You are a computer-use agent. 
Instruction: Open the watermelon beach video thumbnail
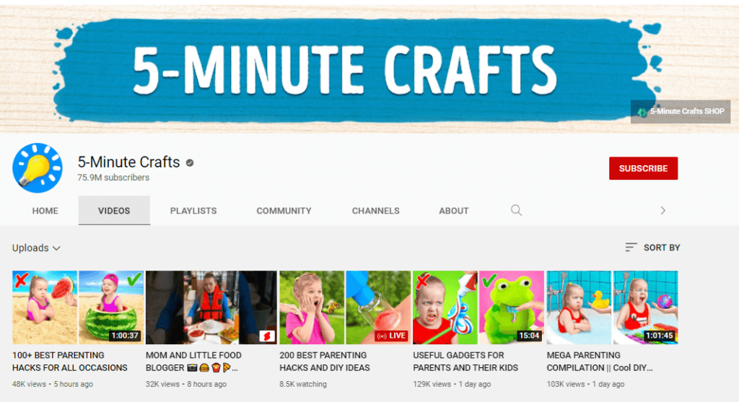(78, 307)
